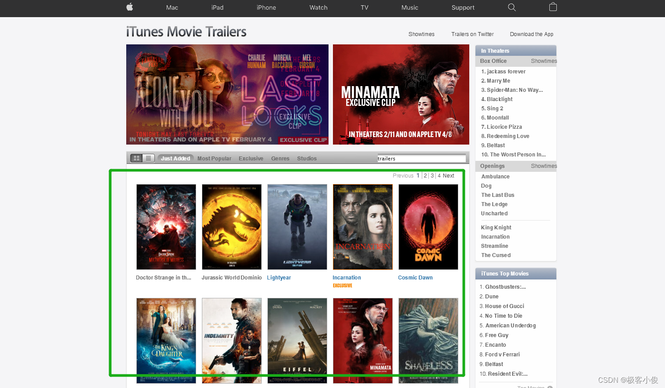Viewport: 665px width, 388px height.
Task: Click the trailers search field
Action: (421, 159)
